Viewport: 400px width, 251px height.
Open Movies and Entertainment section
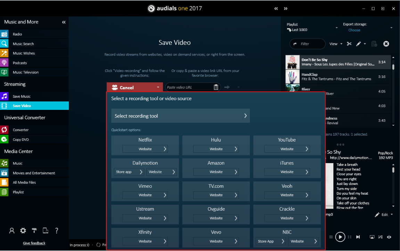(34, 173)
